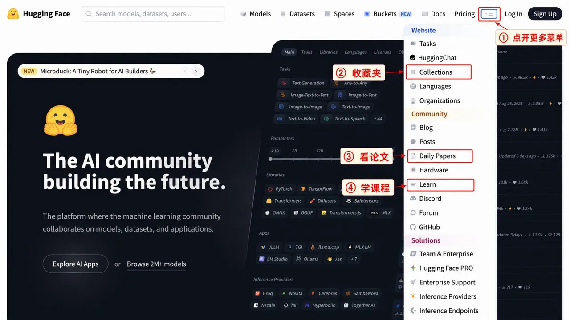Viewport: 570px width, 320px height.
Task: Go to next announcement with right chevron
Action: [x=195, y=71]
